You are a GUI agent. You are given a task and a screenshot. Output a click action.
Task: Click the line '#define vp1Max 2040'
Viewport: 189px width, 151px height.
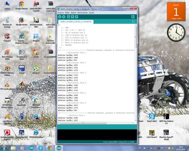tap(68, 118)
